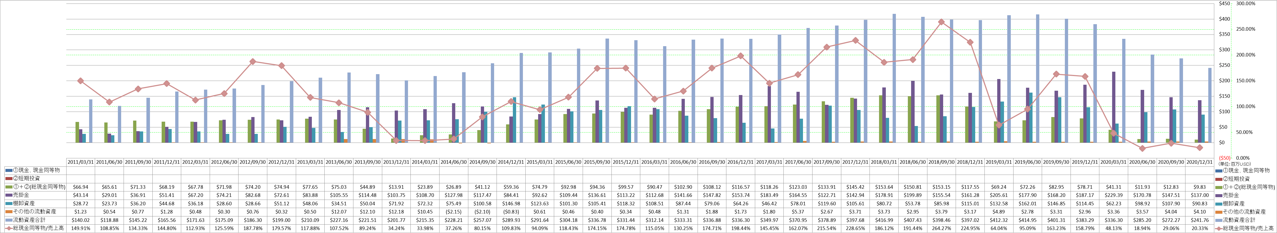Viewport: 1277px width, 233px height.
Task: Click the (単位:百万USD) unit note
Action: pyautogui.click(x=1234, y=164)
